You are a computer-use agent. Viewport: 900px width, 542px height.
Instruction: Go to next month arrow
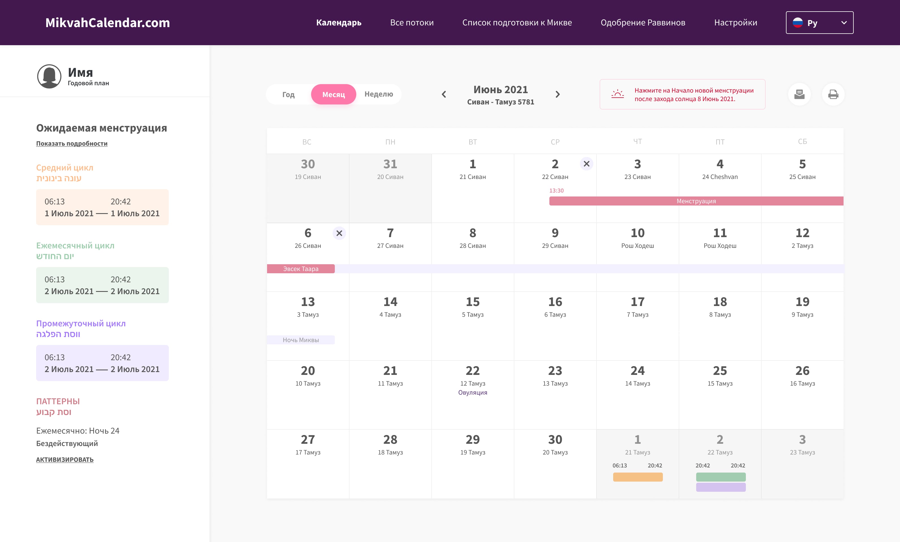(557, 94)
